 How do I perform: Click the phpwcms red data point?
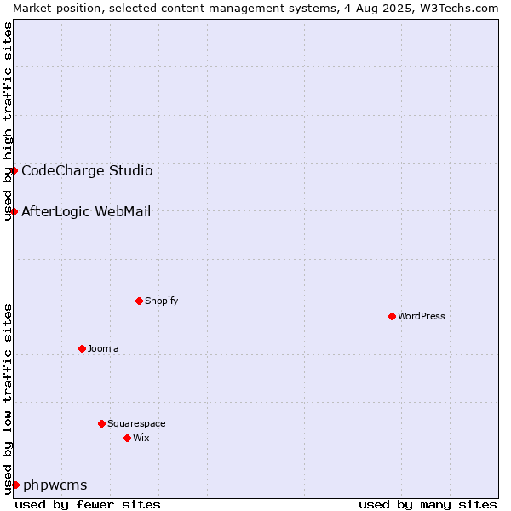pyautogui.click(x=15, y=485)
